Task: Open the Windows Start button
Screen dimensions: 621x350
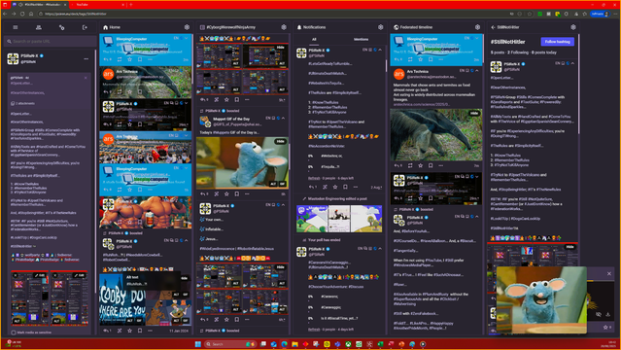Action: tap(198, 344)
